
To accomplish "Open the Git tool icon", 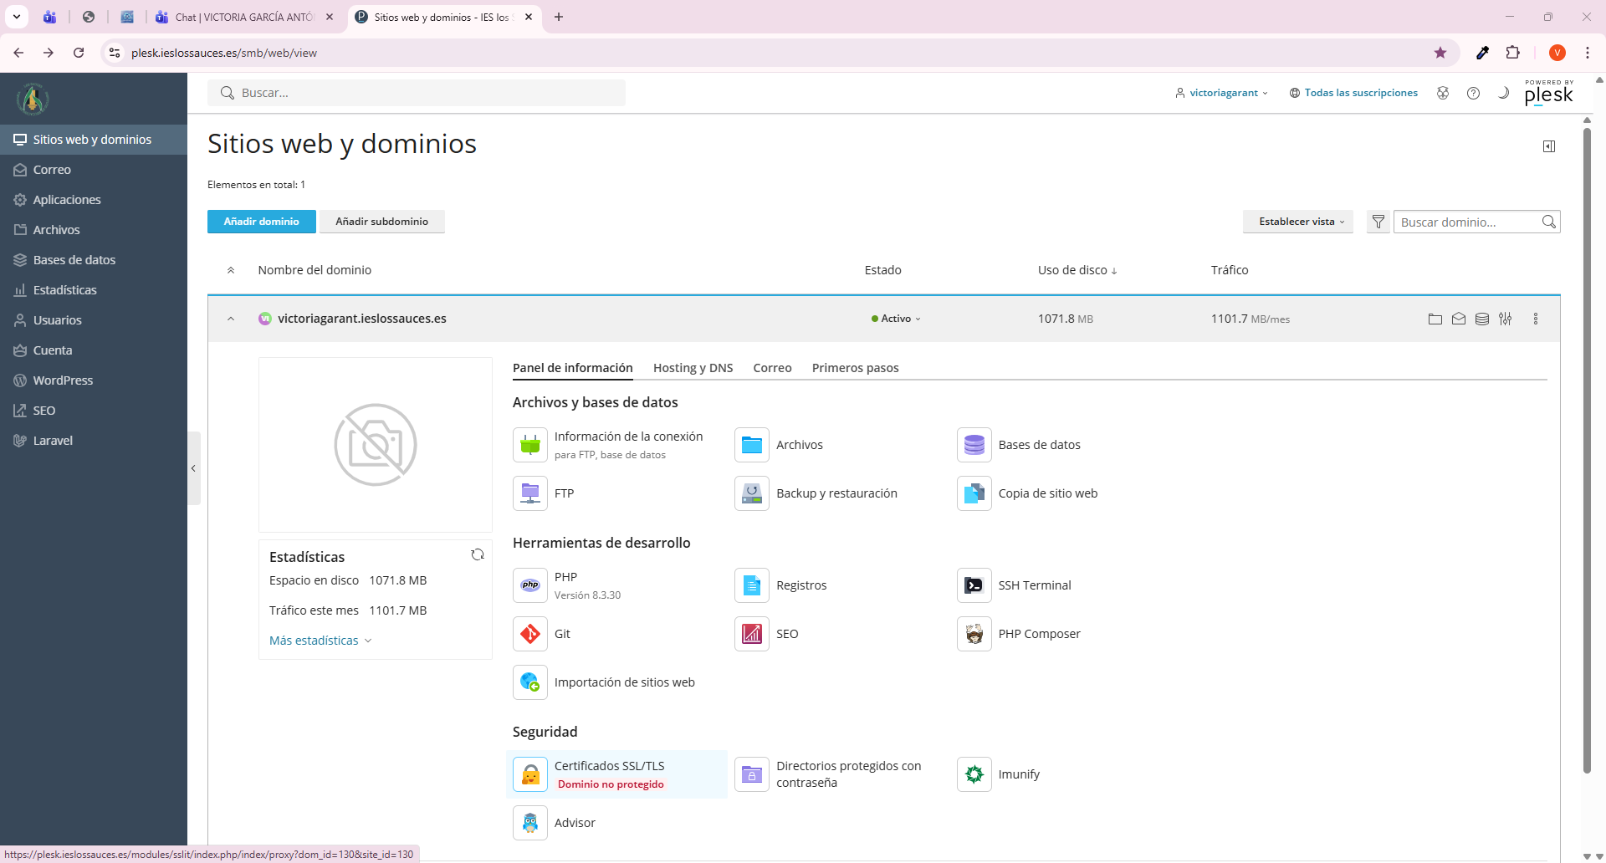I will [x=530, y=634].
